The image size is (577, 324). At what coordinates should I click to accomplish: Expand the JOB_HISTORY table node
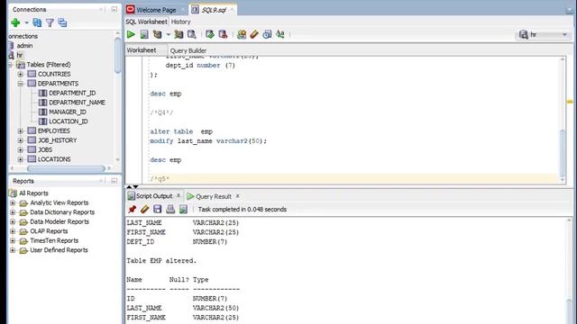pyautogui.click(x=21, y=140)
